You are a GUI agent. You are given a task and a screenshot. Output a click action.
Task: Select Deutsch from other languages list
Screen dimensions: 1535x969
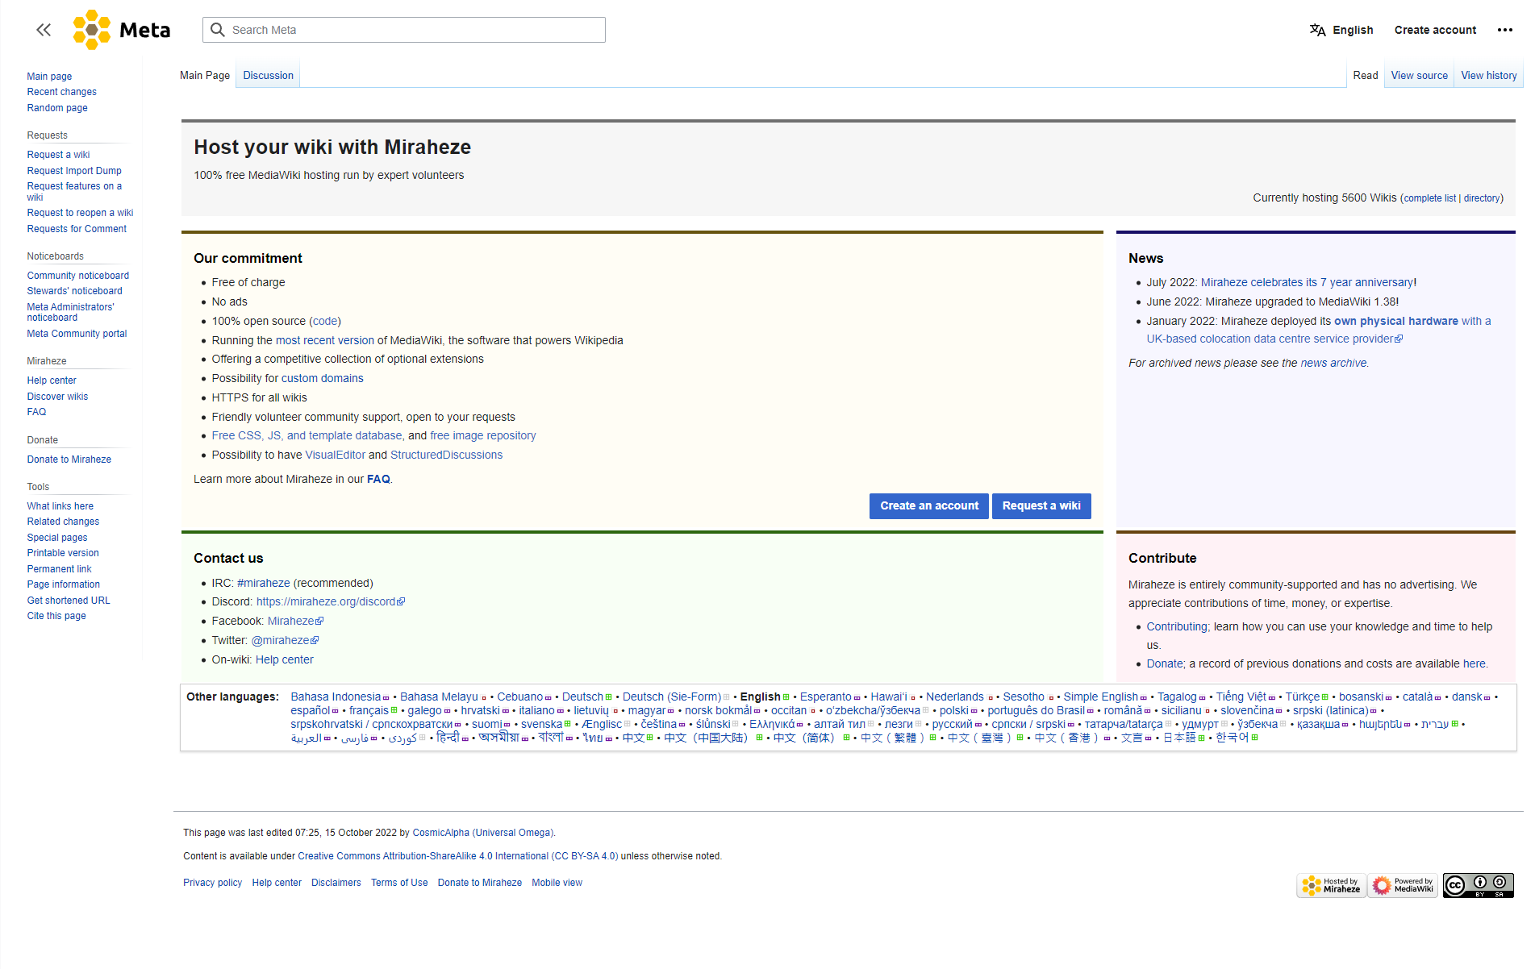pyautogui.click(x=582, y=697)
